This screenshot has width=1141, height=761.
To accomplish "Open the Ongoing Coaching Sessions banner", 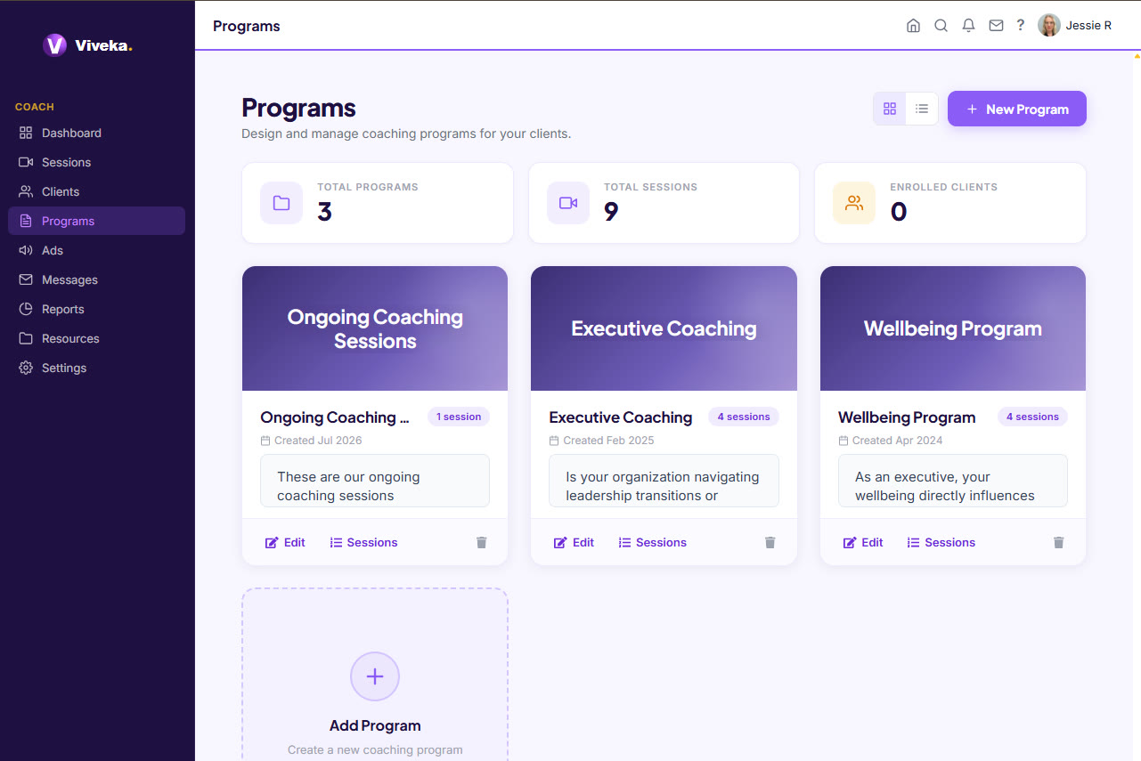I will pyautogui.click(x=375, y=328).
